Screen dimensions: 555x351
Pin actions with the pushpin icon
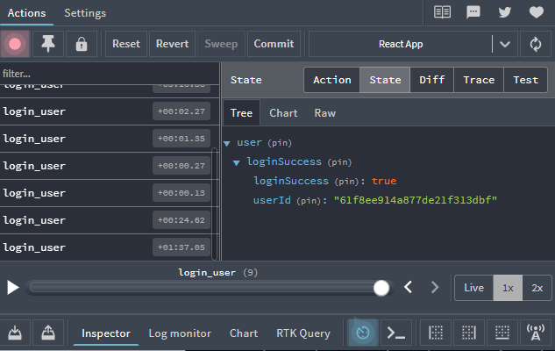(48, 44)
